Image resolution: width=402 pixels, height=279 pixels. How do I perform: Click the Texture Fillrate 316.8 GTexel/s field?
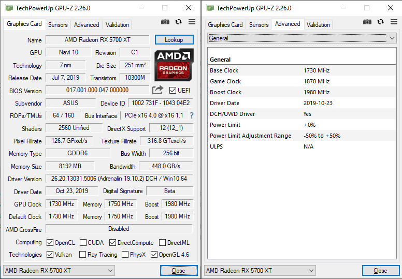pyautogui.click(x=167, y=141)
